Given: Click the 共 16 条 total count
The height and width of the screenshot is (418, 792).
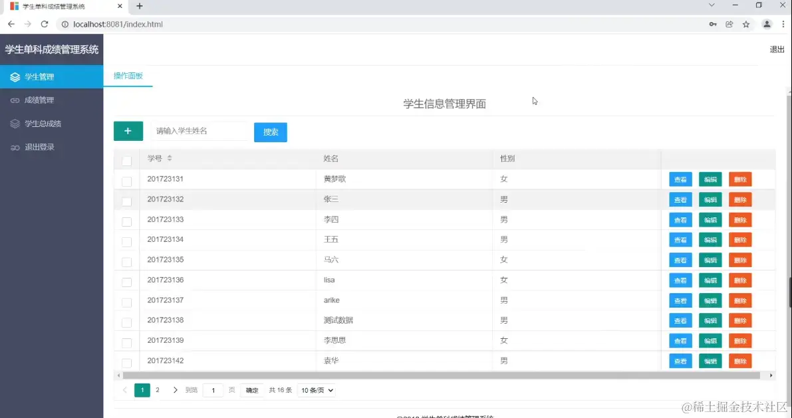Looking at the screenshot, I should [x=281, y=390].
